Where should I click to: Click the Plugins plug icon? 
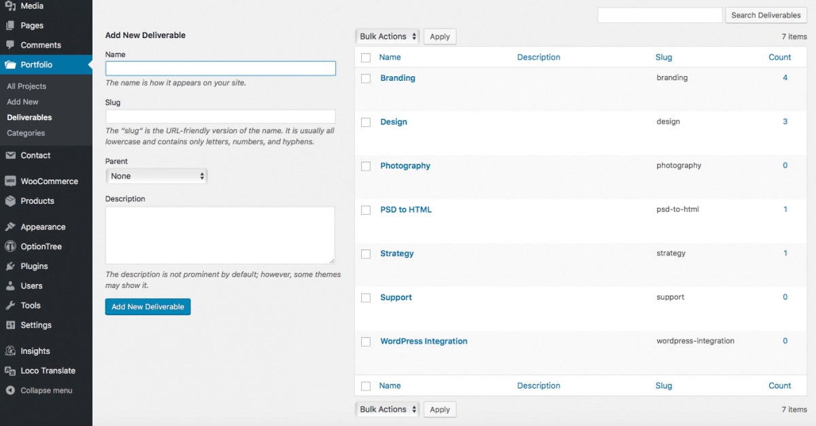coord(12,266)
